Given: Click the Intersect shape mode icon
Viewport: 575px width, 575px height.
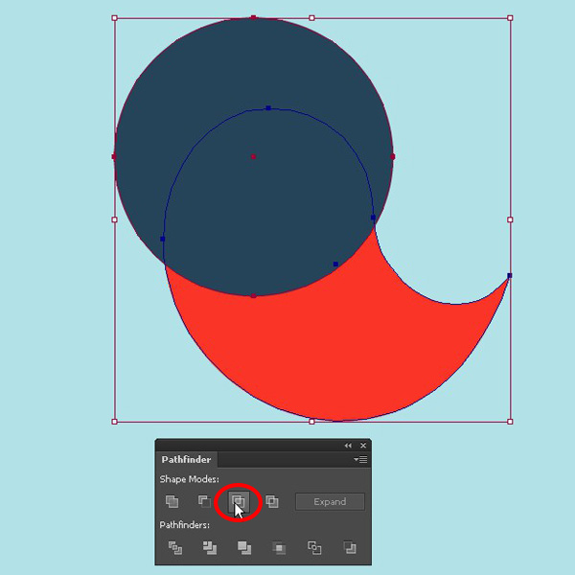Looking at the screenshot, I should coord(239,501).
